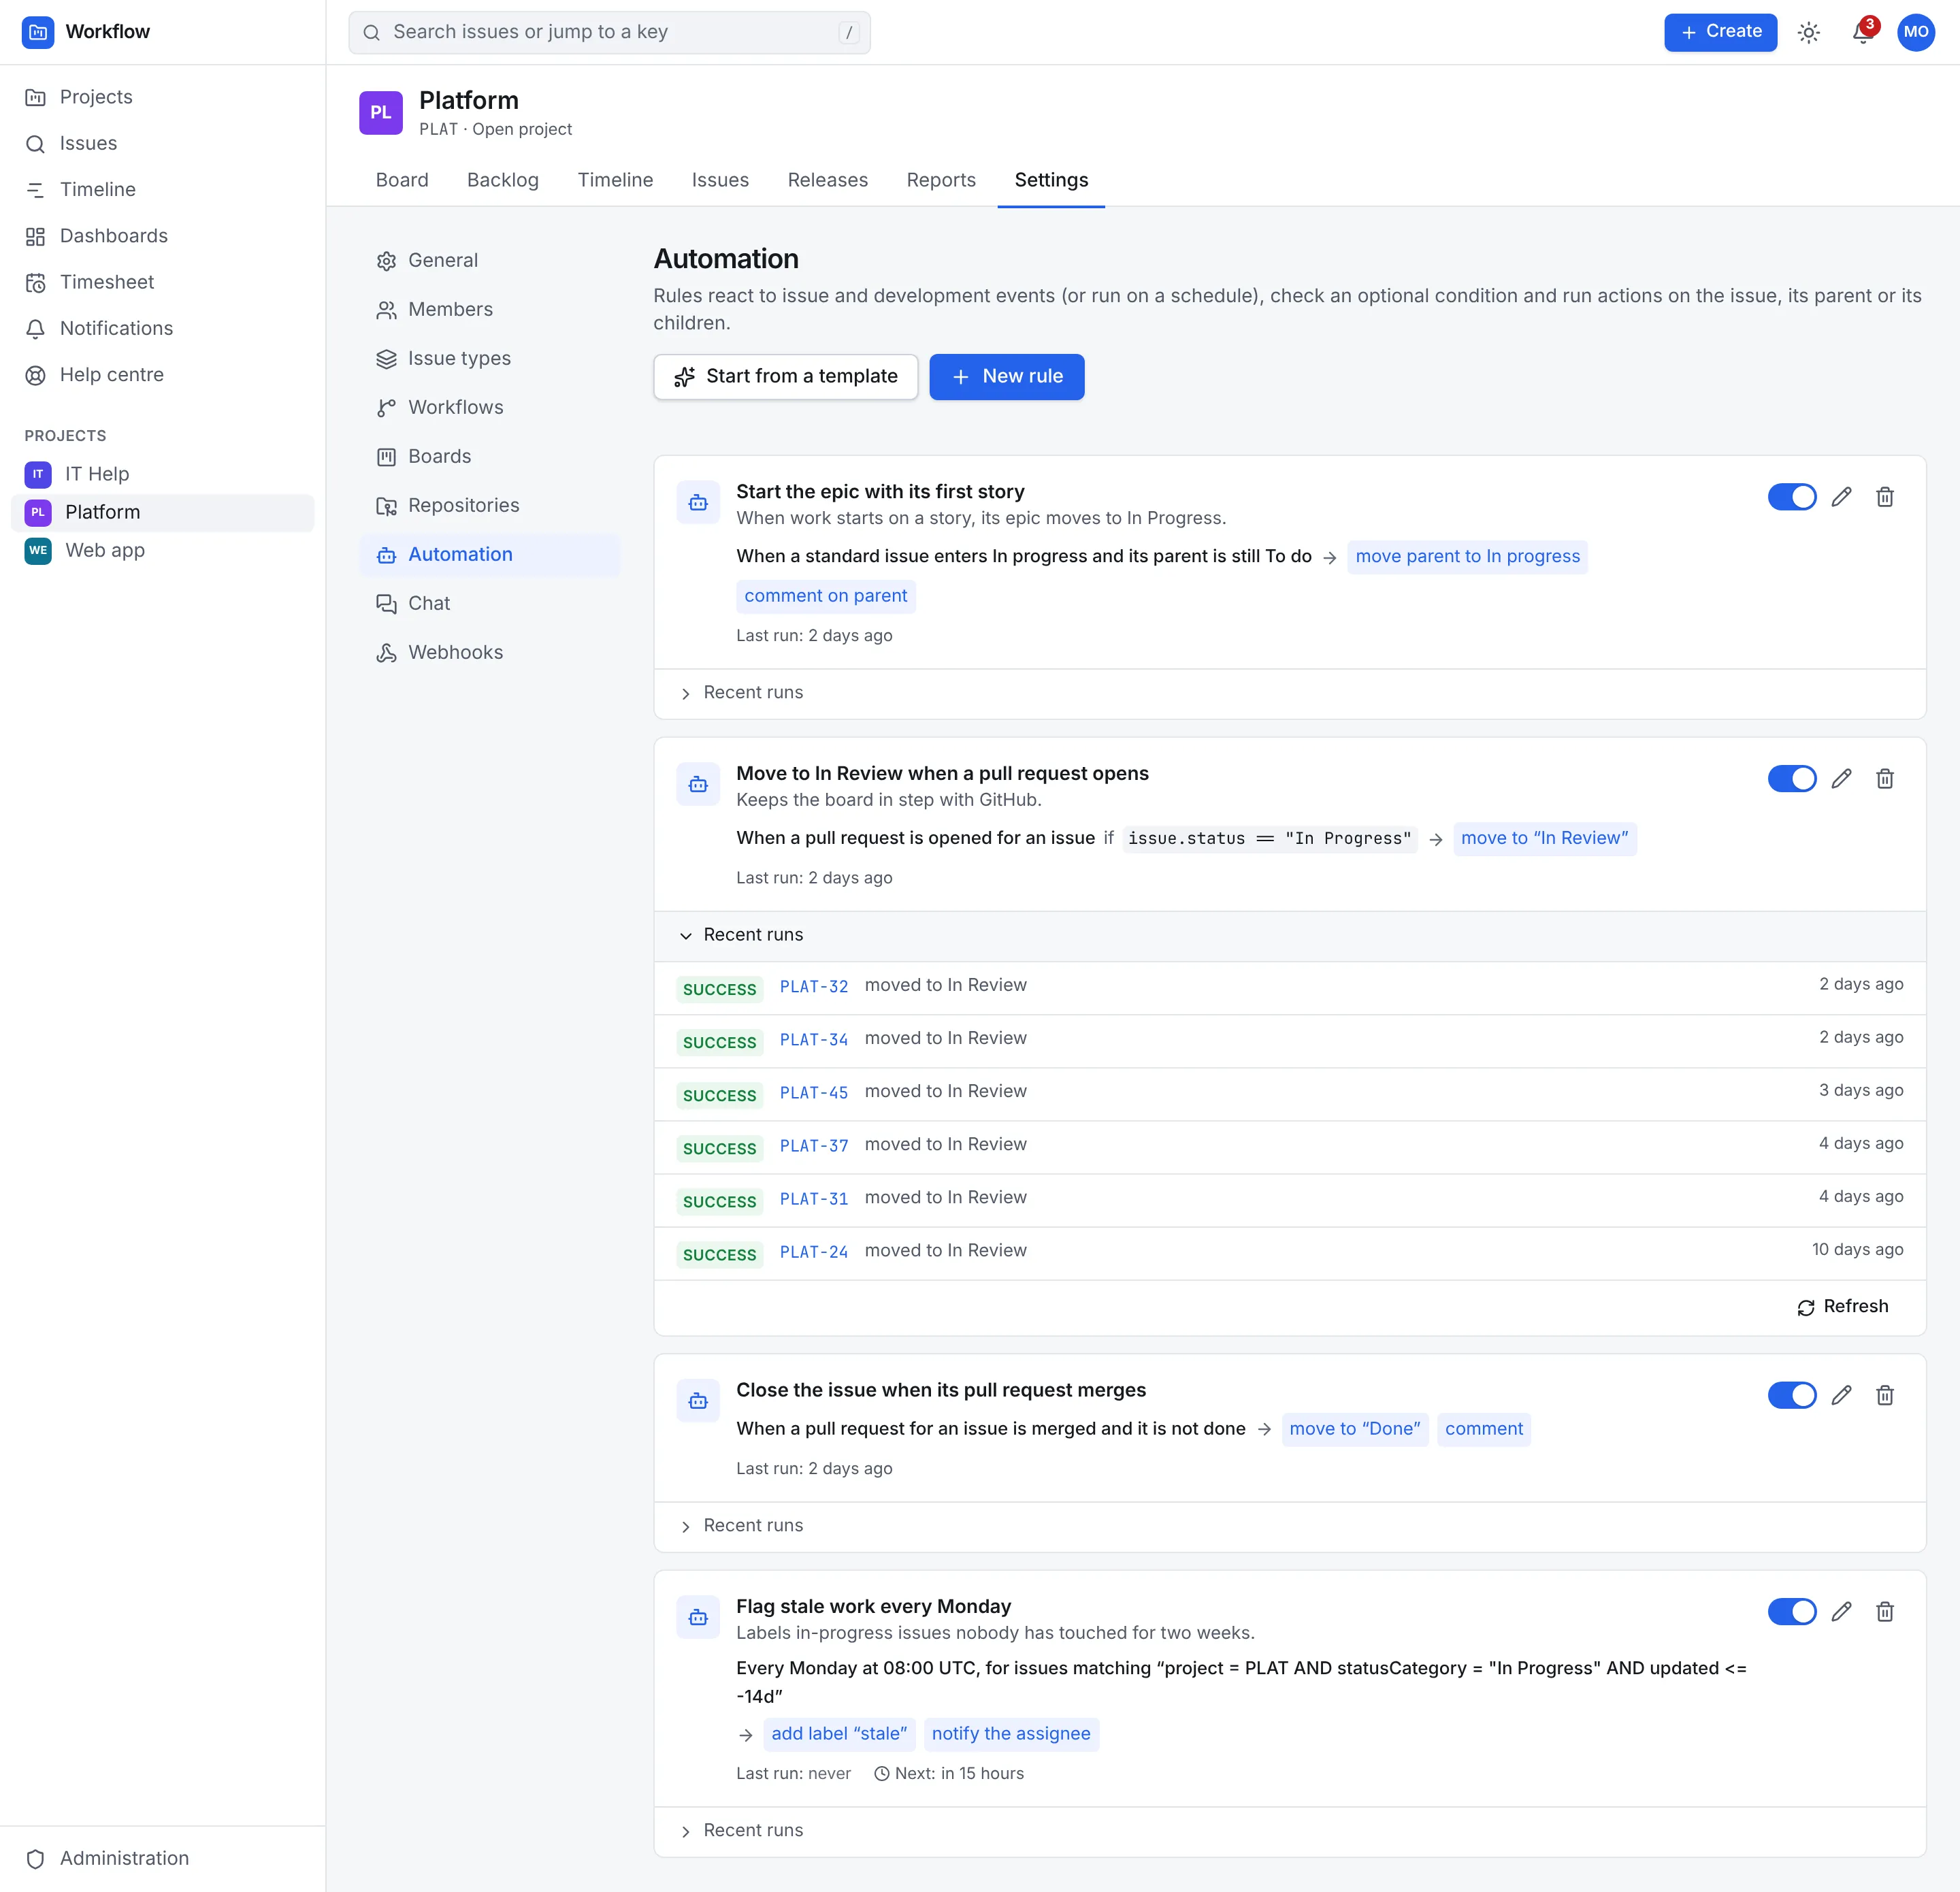
Task: Disable the 'Move to In Review' rule toggle
Action: tap(1791, 779)
